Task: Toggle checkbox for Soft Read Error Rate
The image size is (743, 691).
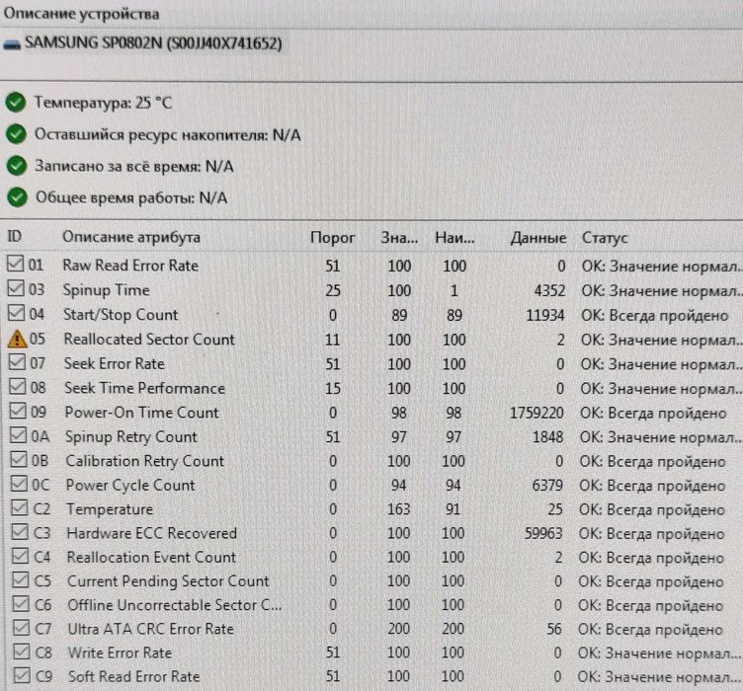Action: click(x=22, y=675)
